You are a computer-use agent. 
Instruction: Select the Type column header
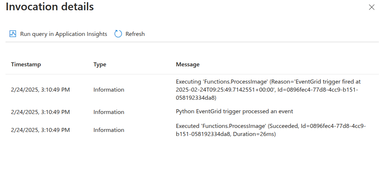coord(100,65)
